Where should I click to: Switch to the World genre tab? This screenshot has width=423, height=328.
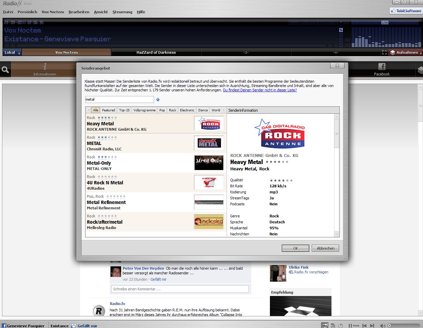click(216, 110)
